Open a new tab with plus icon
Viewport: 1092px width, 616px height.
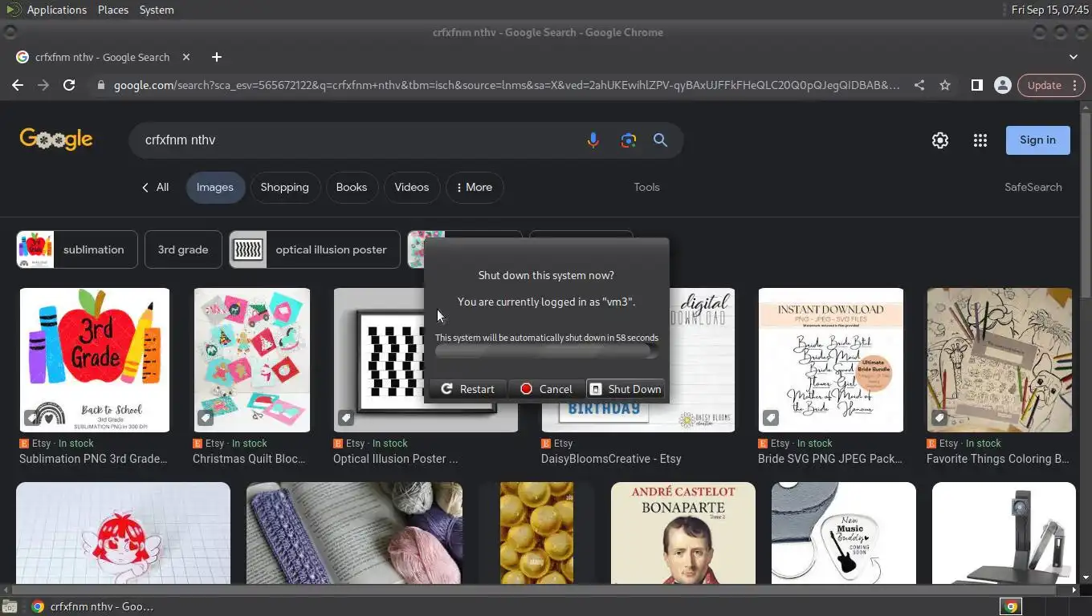point(216,57)
